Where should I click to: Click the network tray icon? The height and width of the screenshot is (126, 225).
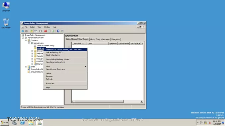point(205,123)
